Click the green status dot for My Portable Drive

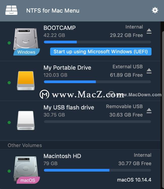(x=9, y=83)
